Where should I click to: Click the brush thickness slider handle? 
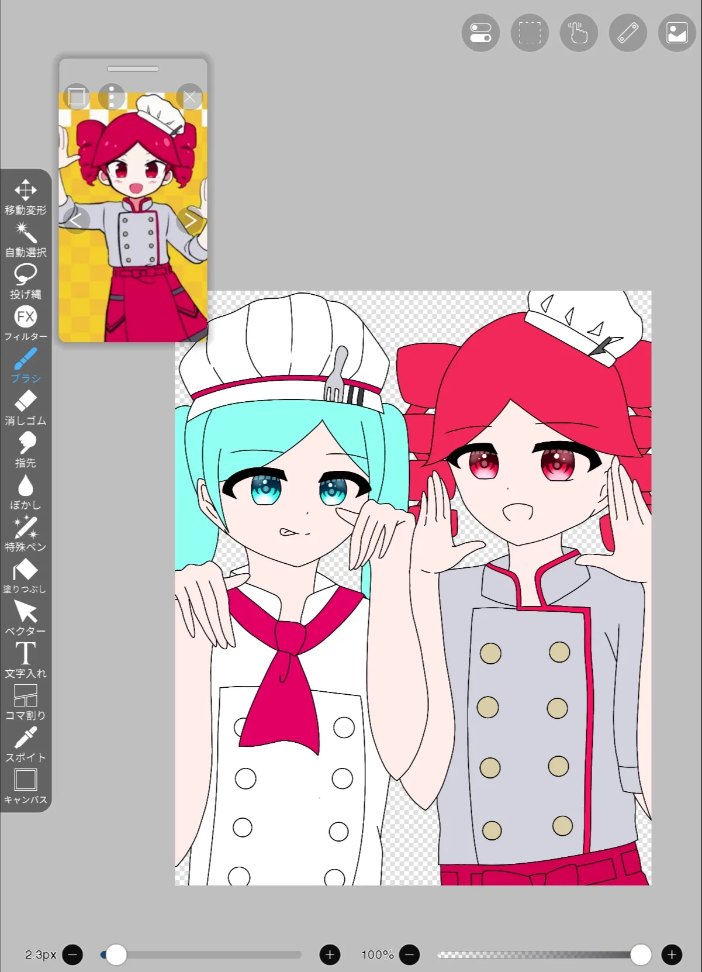click(116, 955)
